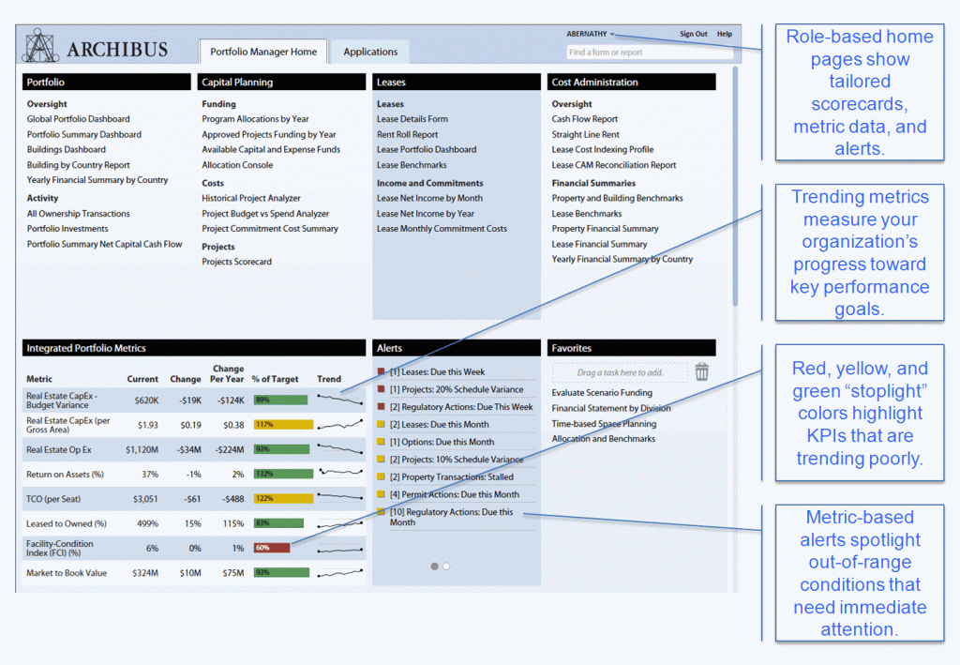Screen dimensions: 960x665
Task: Click the $324M current value cell
Action: (145, 572)
